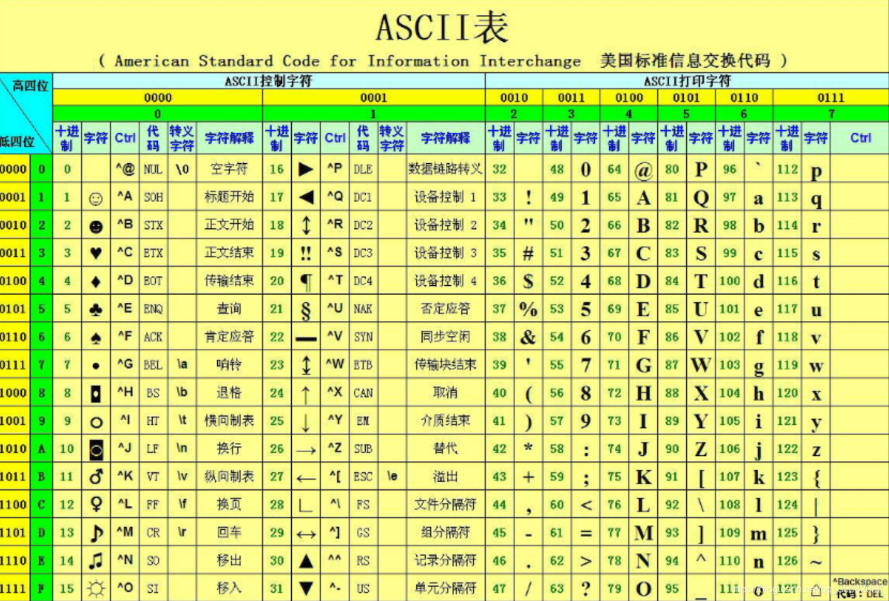Select the '取消' description cell

tap(445, 393)
